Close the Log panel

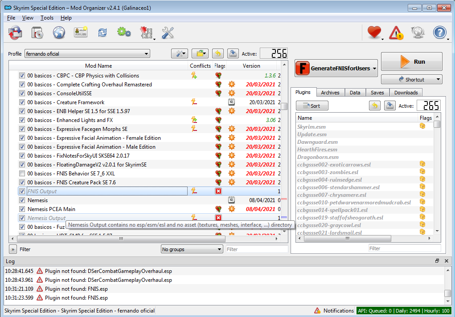447,261
